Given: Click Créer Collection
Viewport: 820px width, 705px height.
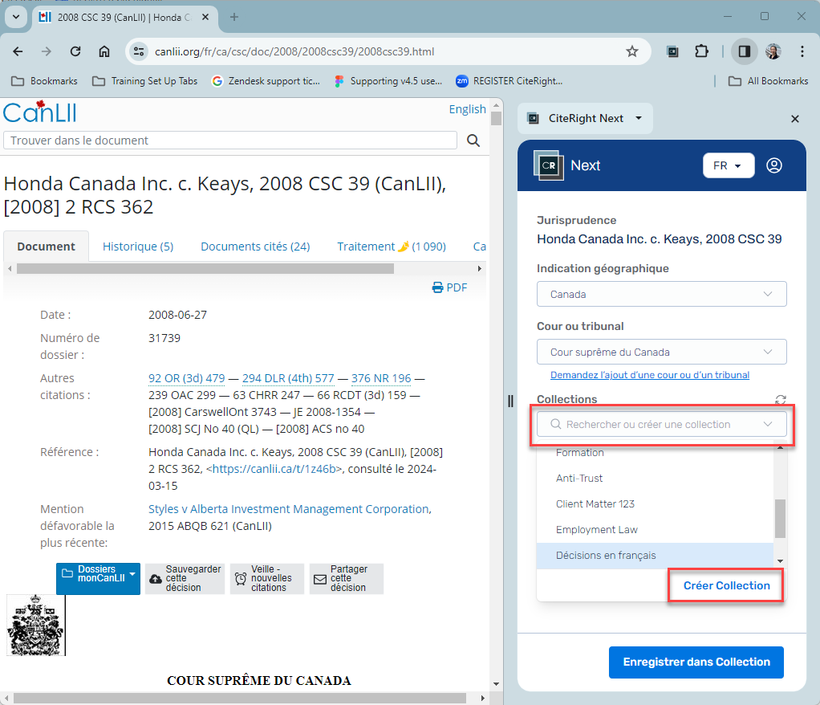Looking at the screenshot, I should 726,585.
